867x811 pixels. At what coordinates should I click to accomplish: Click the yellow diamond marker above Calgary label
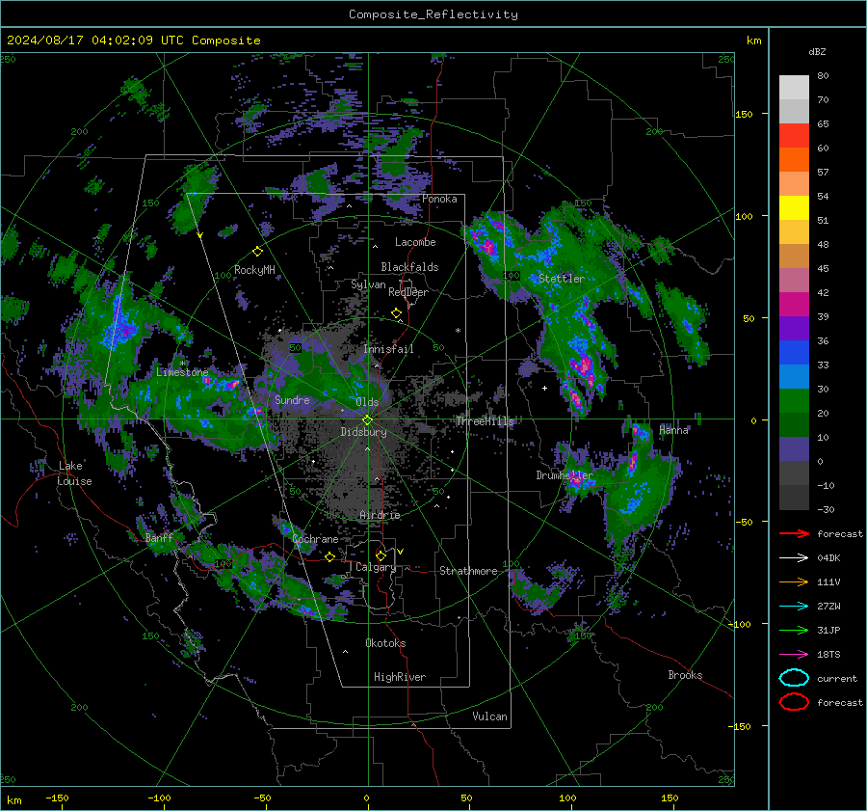(x=381, y=555)
